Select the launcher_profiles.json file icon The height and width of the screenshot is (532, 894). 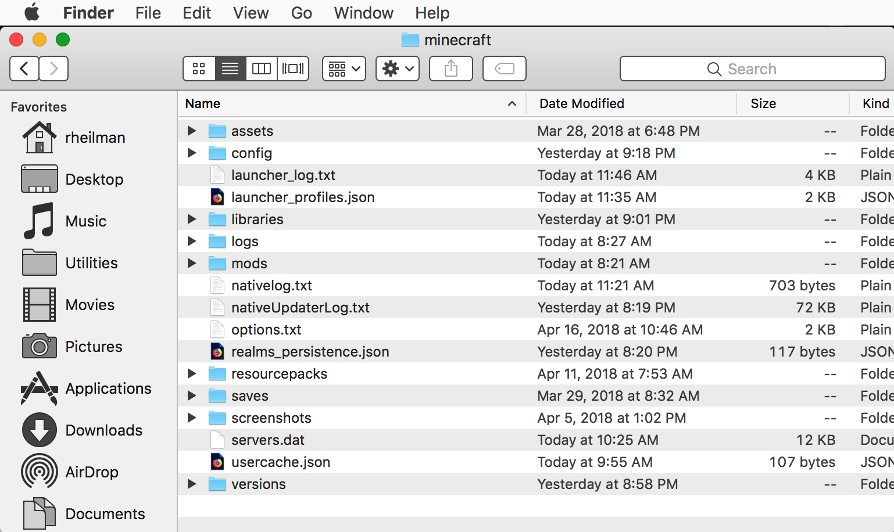pos(217,197)
